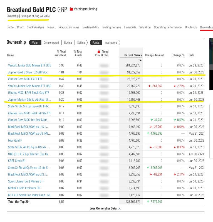
Task: Select the Selling ownership filter
Action: coord(81,43)
